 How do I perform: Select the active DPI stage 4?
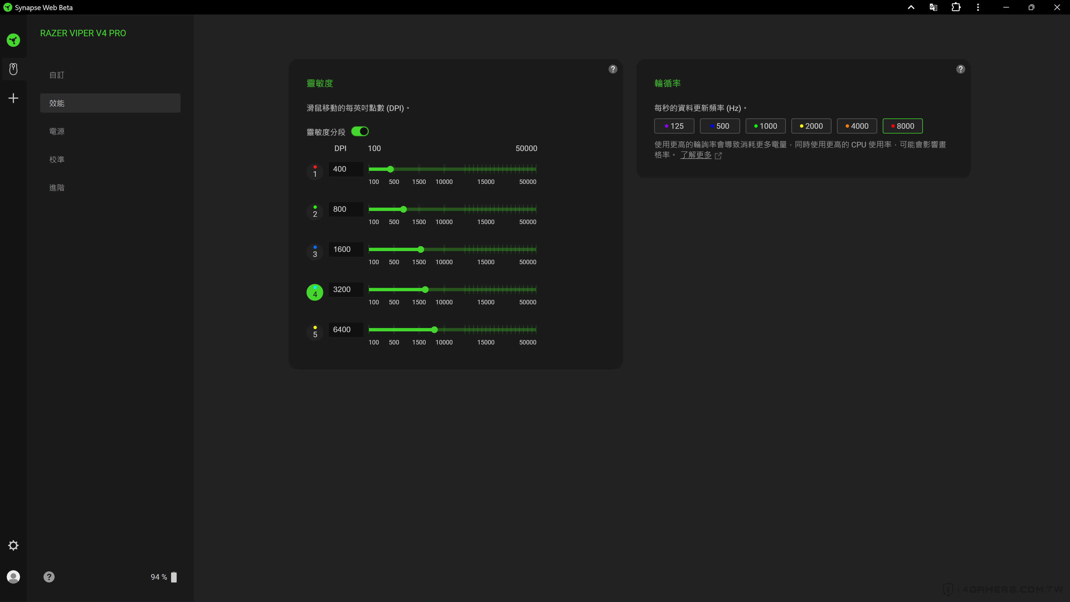315,292
